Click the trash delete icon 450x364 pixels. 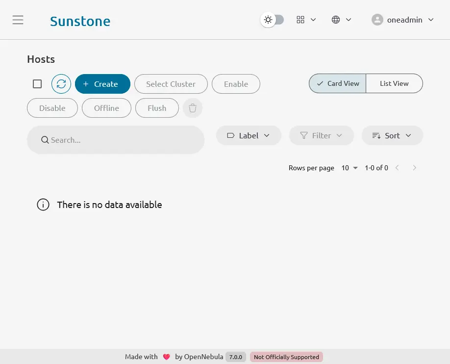pyautogui.click(x=193, y=108)
